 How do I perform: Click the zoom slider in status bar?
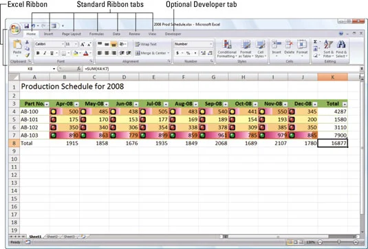tap(338, 242)
